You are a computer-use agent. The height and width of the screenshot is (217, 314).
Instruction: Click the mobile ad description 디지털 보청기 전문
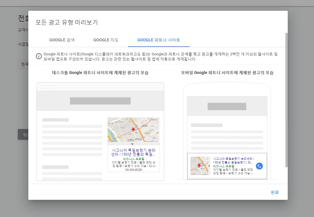[233, 171]
